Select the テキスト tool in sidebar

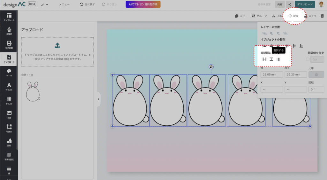[9, 86]
